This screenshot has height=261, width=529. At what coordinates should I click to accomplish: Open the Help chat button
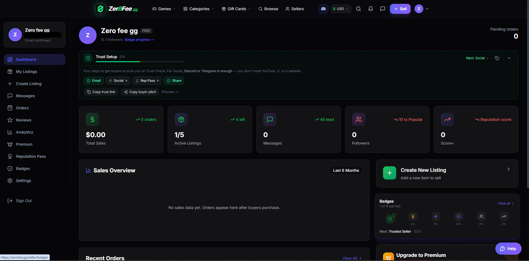(x=508, y=249)
